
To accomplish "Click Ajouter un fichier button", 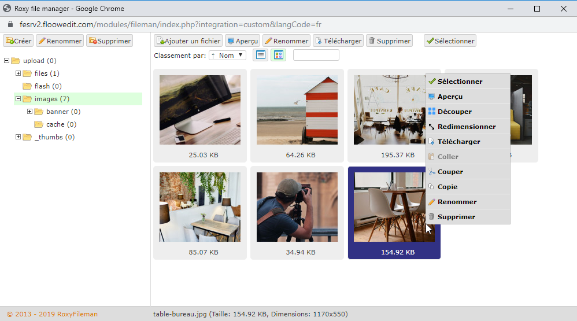I will pos(188,41).
